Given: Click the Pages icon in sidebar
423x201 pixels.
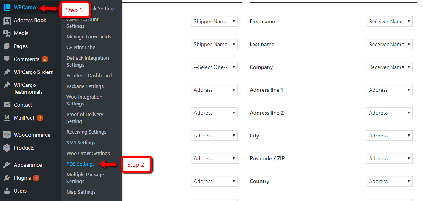Looking at the screenshot, I should (7, 46).
